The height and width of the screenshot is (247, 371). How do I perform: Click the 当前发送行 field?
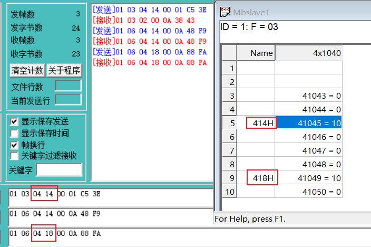click(x=68, y=99)
